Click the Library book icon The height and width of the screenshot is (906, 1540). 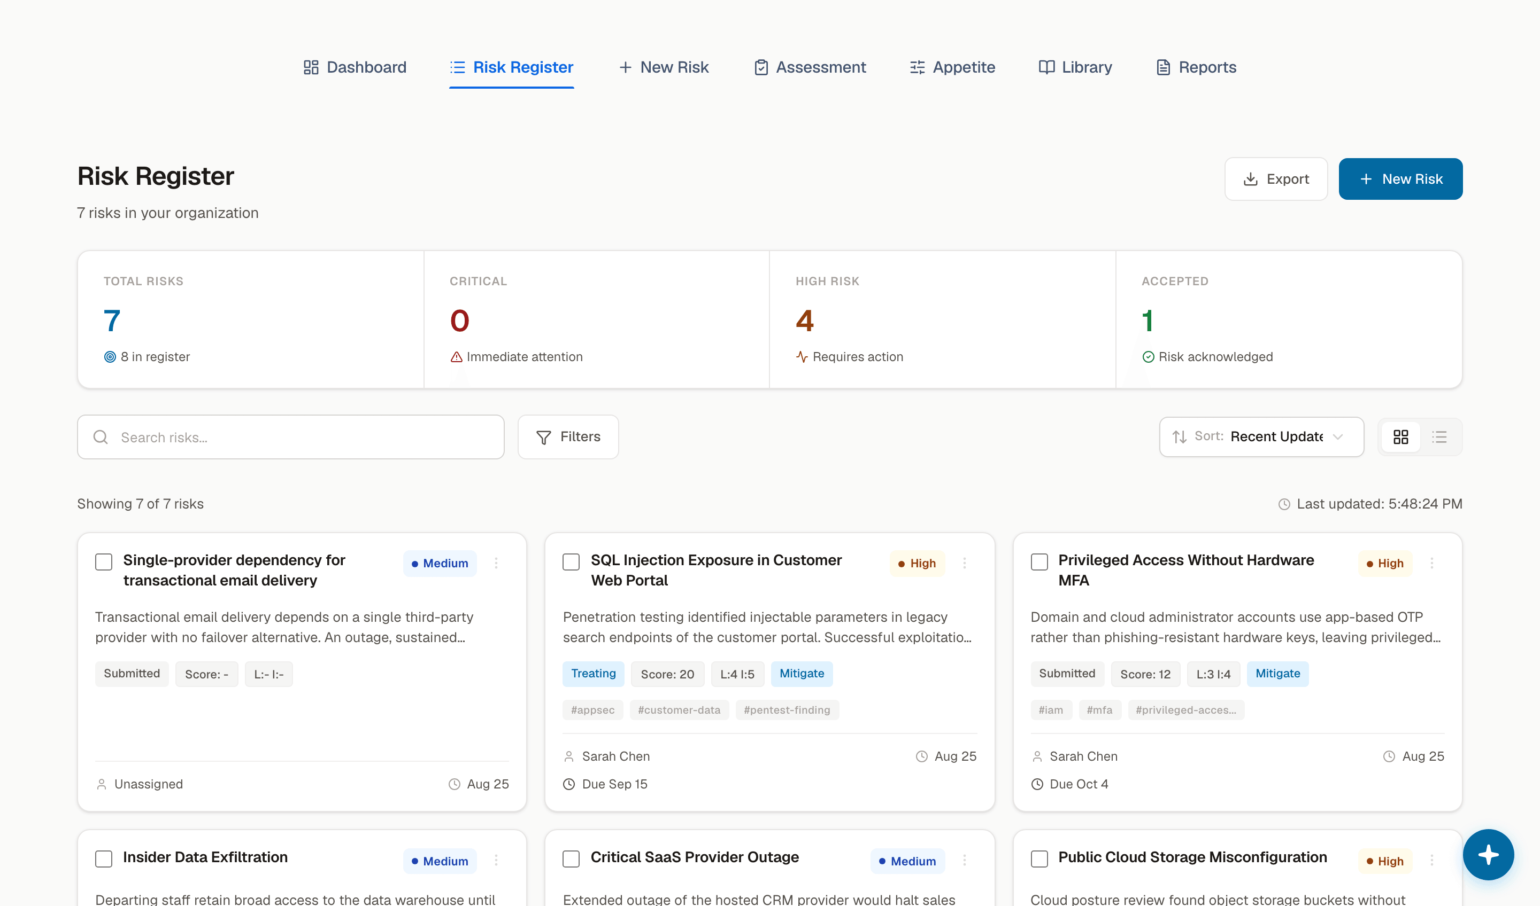(x=1047, y=67)
